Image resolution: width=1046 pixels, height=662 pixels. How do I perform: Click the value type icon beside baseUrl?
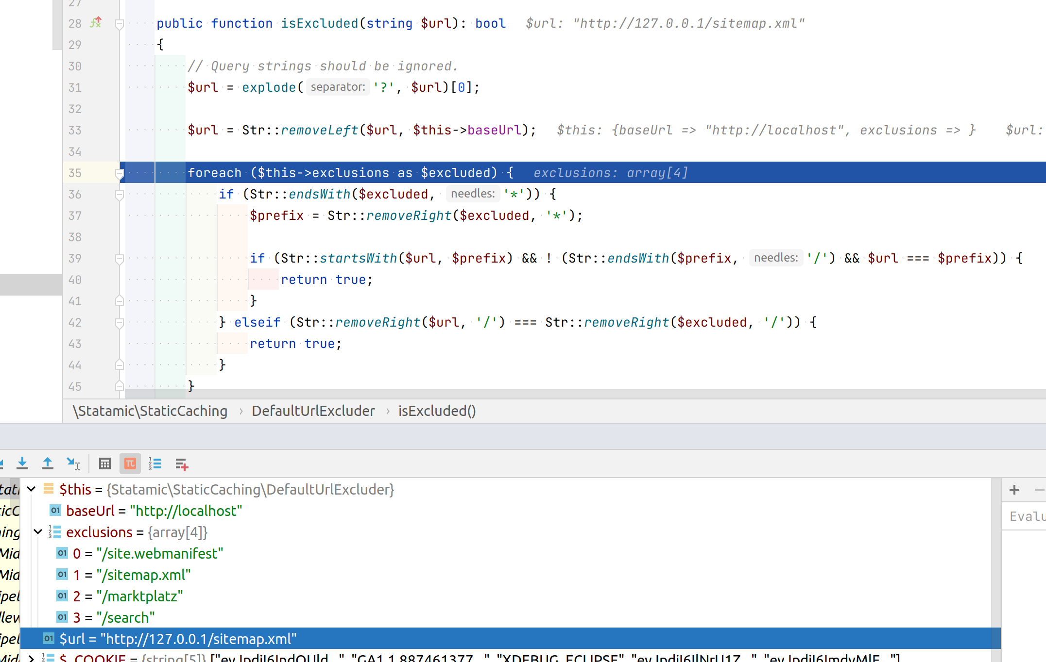[55, 511]
